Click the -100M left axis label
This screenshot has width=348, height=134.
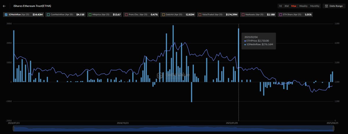tap(9, 102)
